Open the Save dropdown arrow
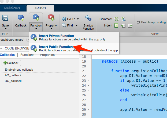167x118 pixels. 6,29
